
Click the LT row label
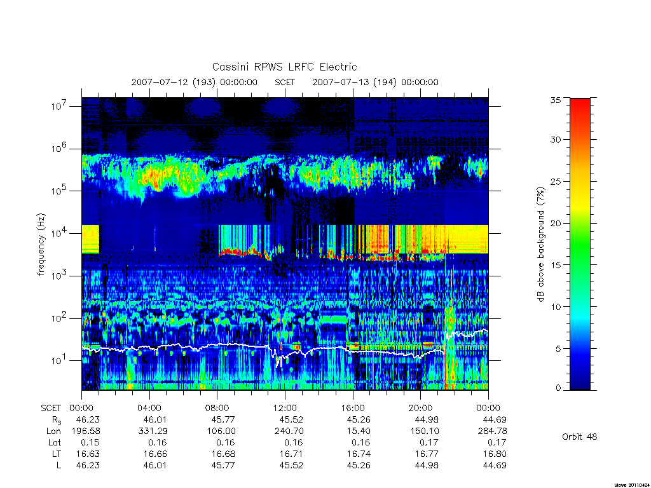click(57, 454)
